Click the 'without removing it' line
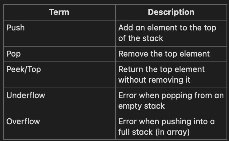The height and width of the screenshot is (141, 229). coord(154,80)
